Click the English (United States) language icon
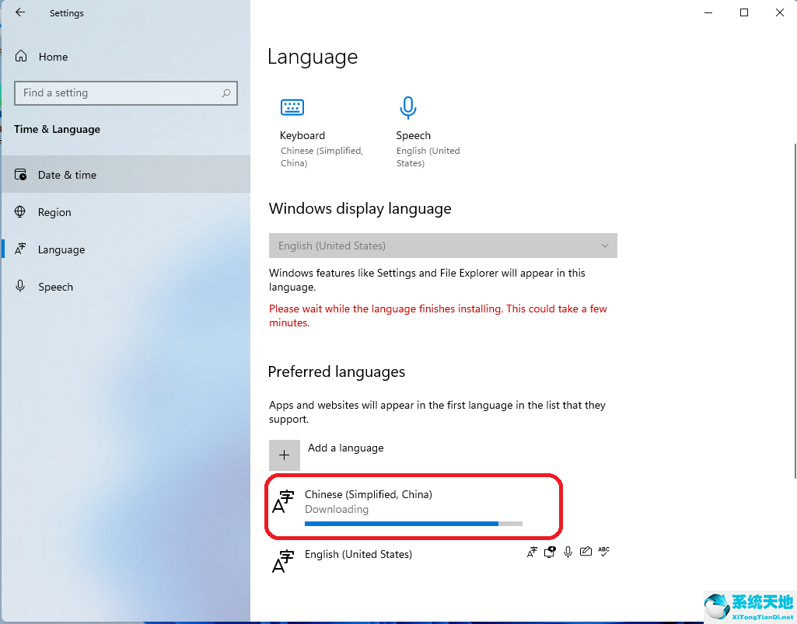 click(x=283, y=562)
